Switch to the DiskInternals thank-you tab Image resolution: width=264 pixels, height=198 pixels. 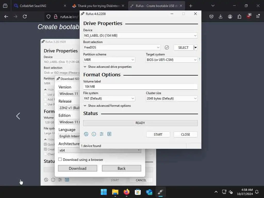pyautogui.click(x=98, y=6)
